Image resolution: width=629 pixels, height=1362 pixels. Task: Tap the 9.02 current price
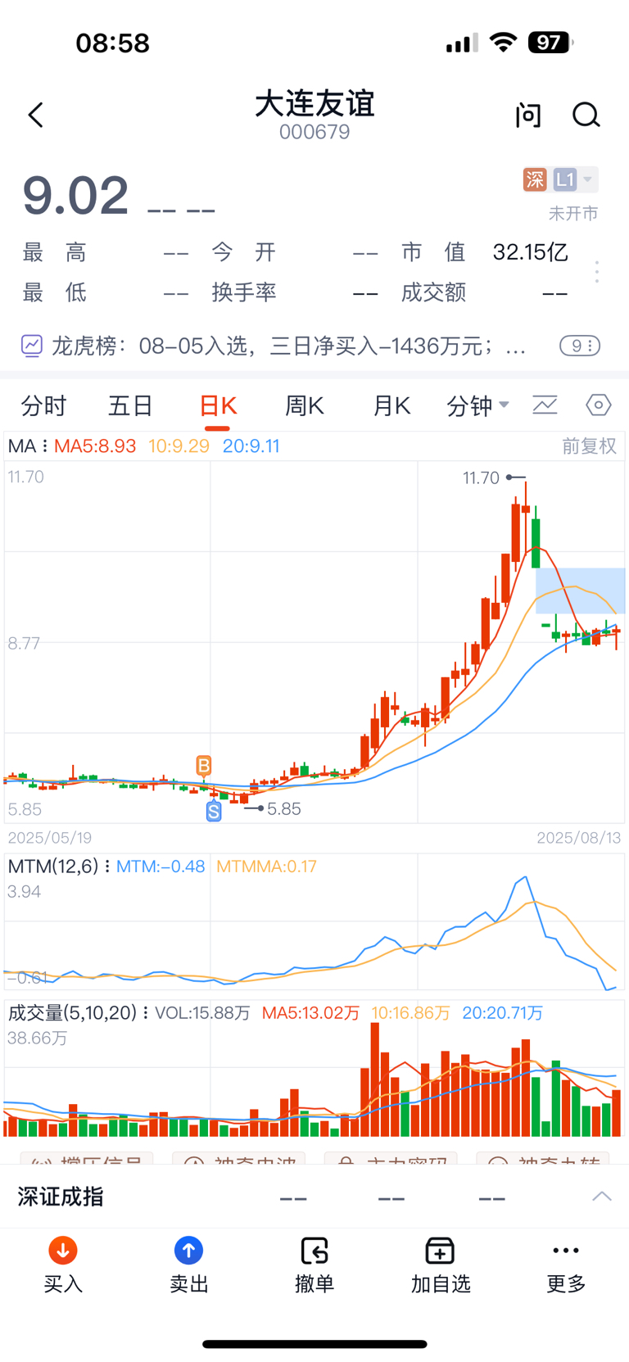[x=75, y=197]
